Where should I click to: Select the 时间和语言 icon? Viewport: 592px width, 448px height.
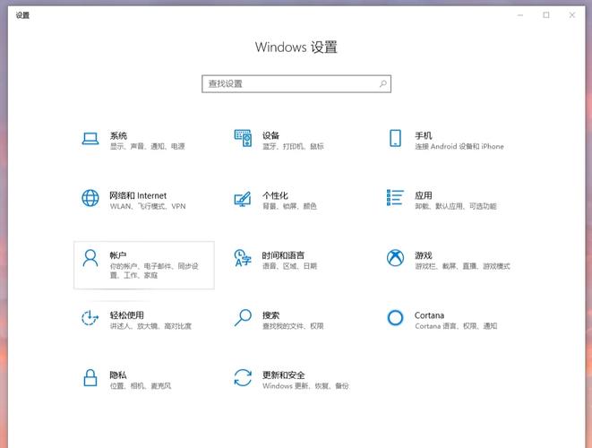pos(243,258)
